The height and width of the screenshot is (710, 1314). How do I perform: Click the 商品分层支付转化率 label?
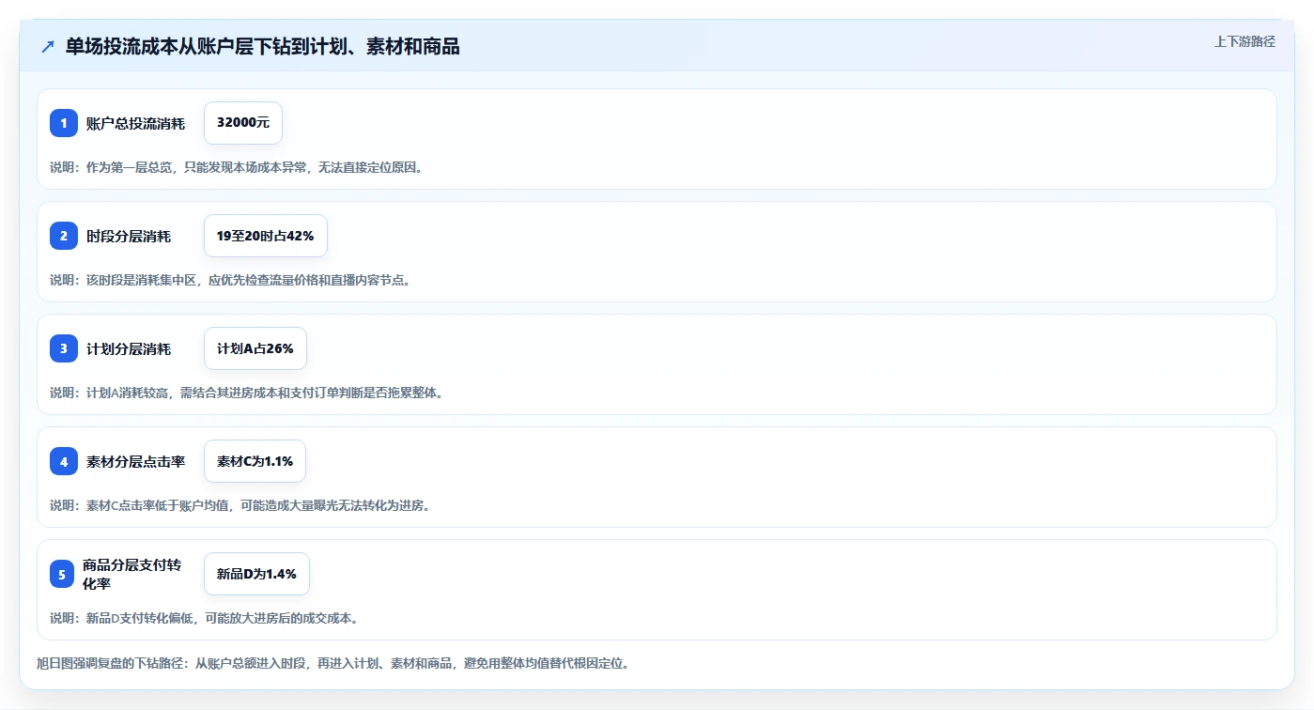click(131, 574)
